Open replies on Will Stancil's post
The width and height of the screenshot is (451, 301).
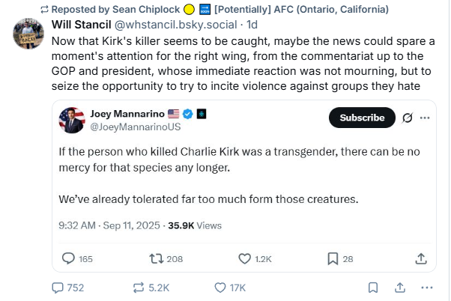tap(68, 288)
